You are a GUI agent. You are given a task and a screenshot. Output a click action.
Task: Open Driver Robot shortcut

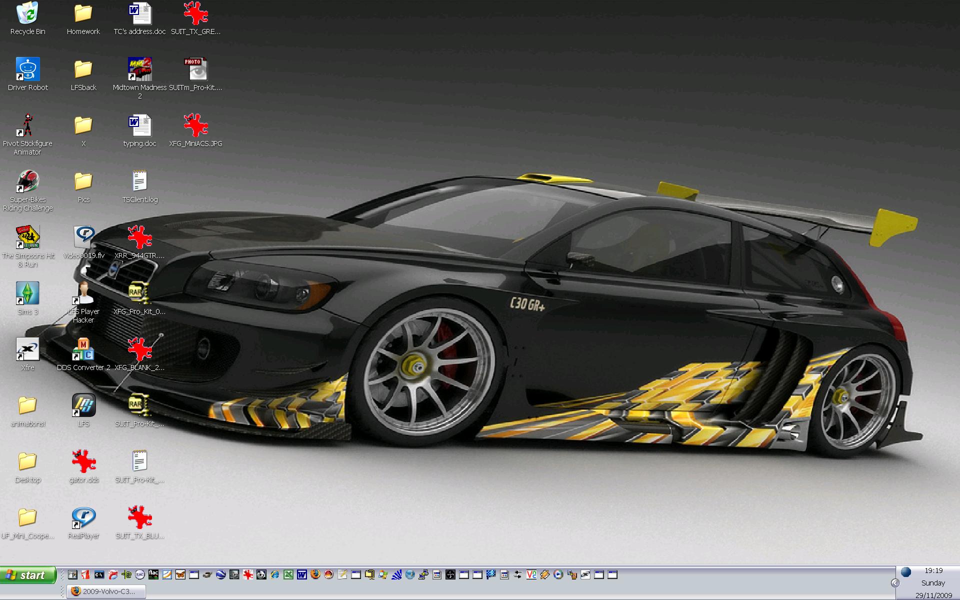click(27, 69)
